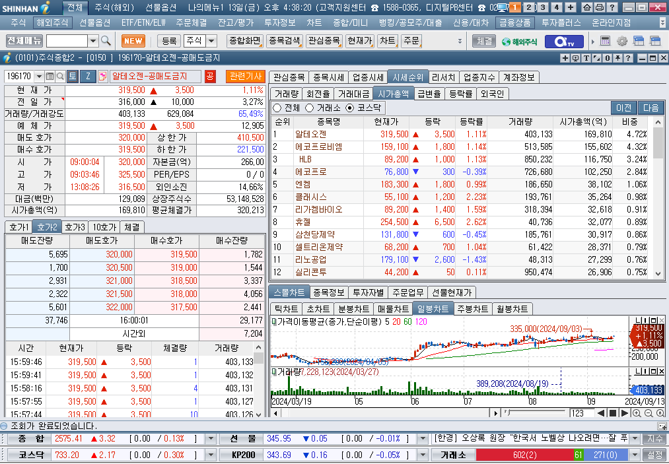Stop chart playback with square button
The image size is (669, 464).
(613, 413)
